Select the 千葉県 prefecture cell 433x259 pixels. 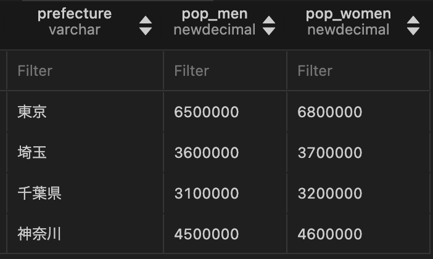click(x=85, y=193)
